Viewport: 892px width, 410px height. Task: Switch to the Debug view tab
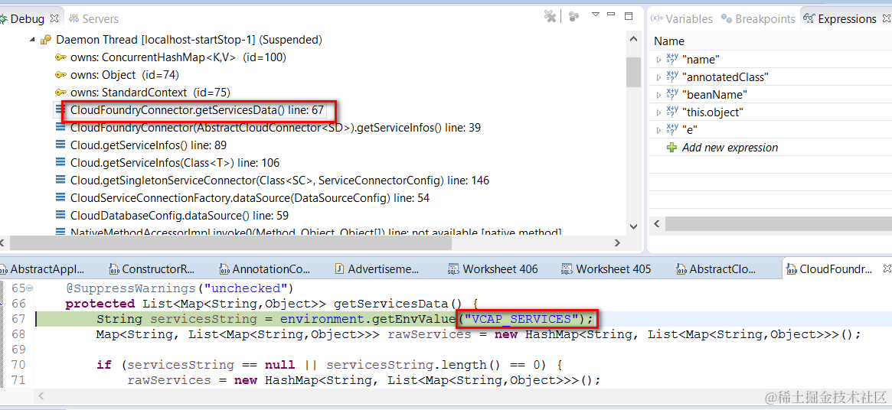27,19
